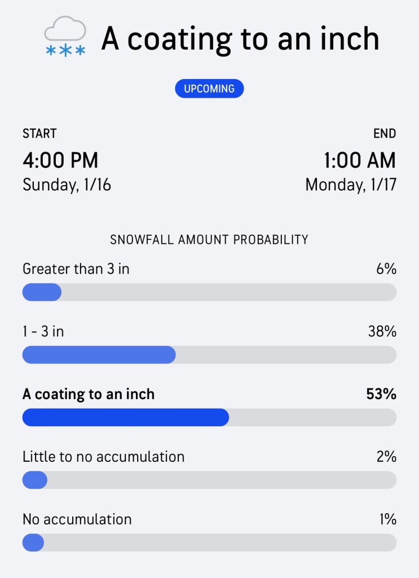
Task: Click the 'Little to no accumulation' bar
Action: coord(209,480)
